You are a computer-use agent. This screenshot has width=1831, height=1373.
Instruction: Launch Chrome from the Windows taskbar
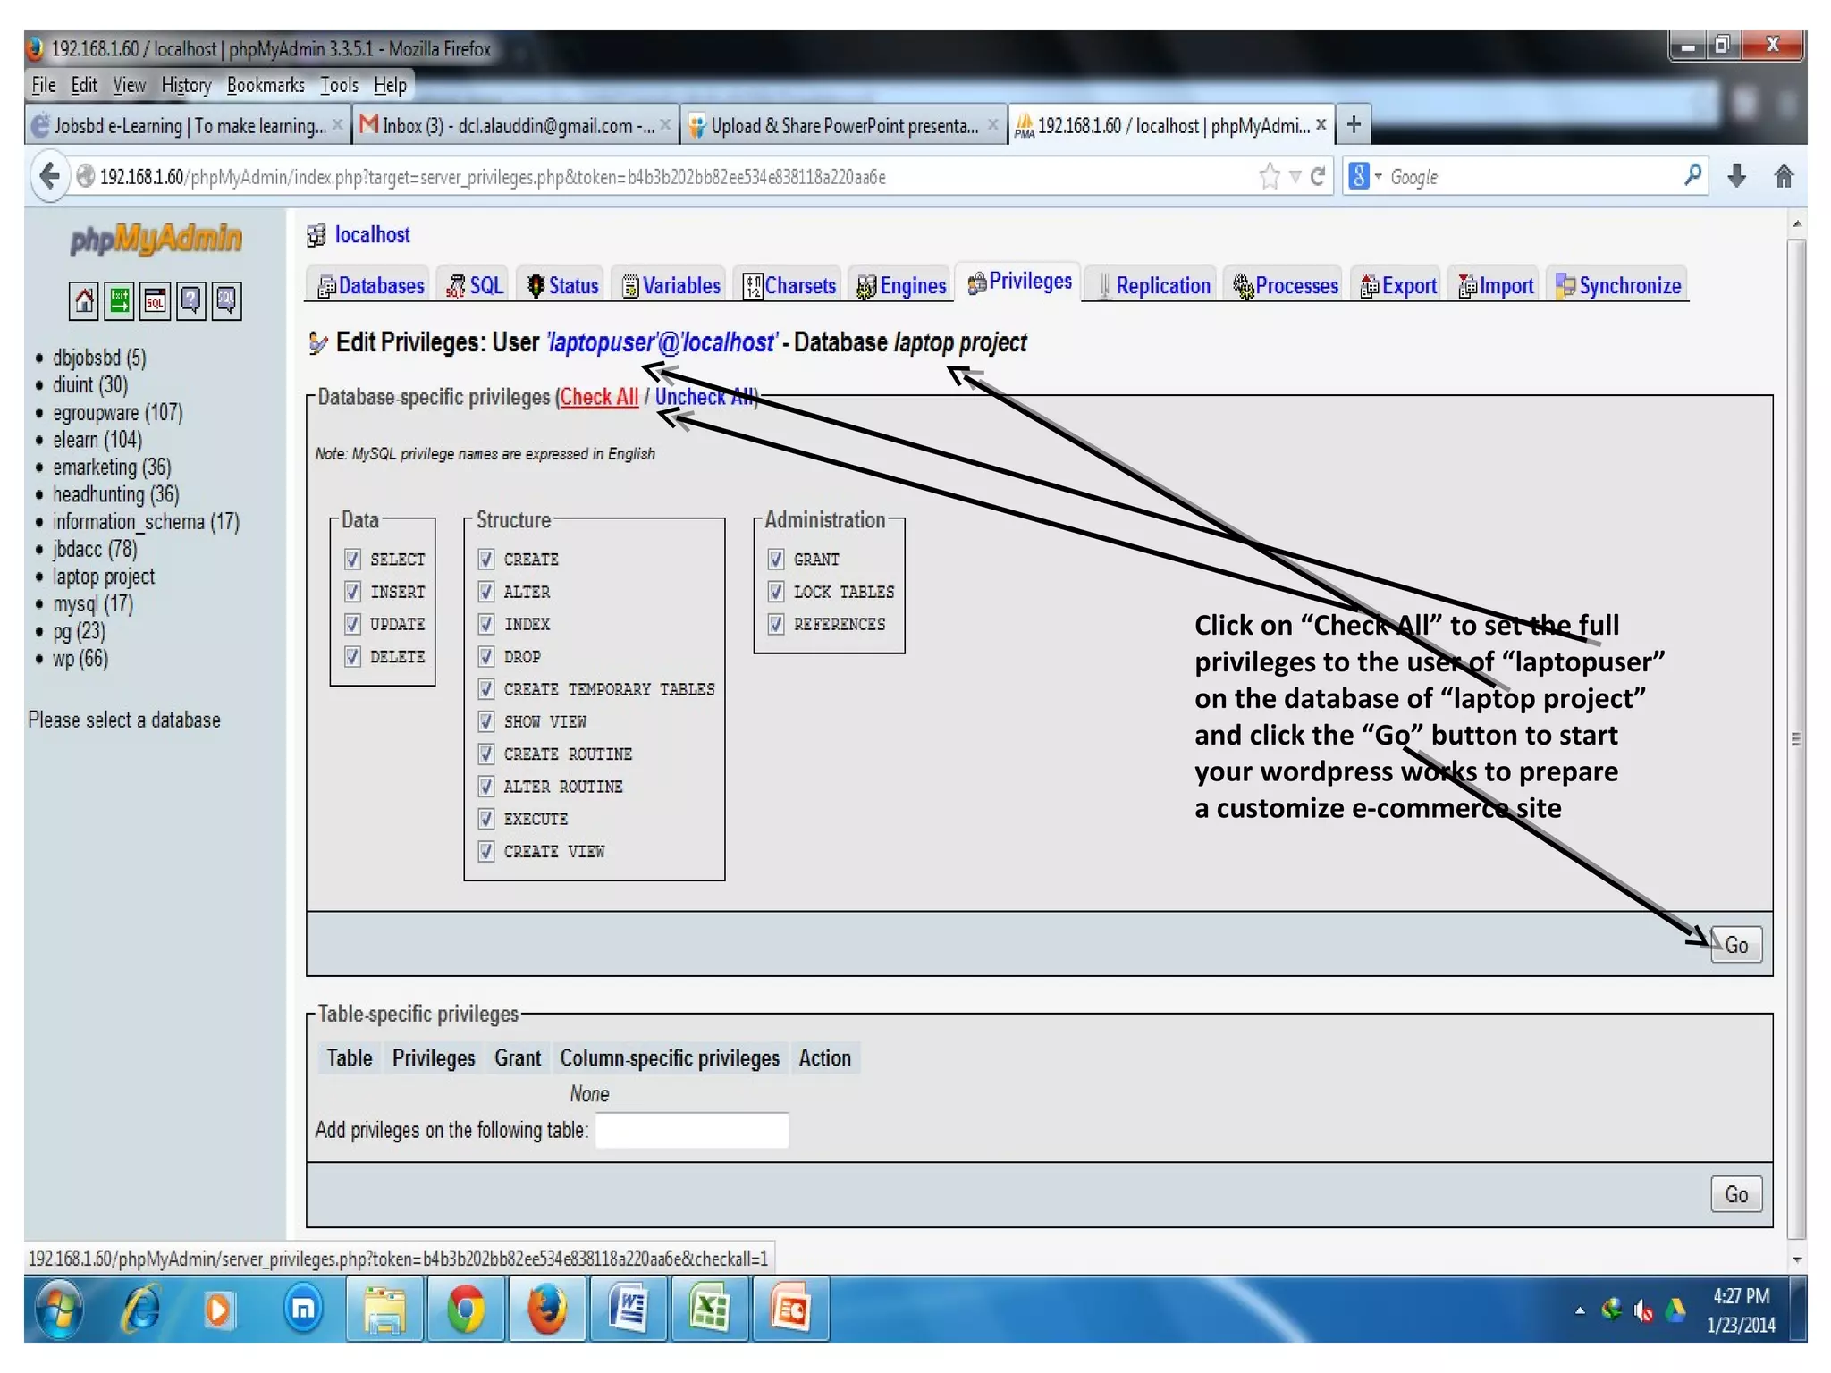tap(466, 1310)
